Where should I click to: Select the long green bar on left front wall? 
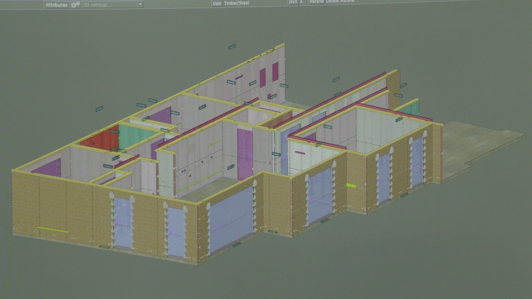point(53,230)
